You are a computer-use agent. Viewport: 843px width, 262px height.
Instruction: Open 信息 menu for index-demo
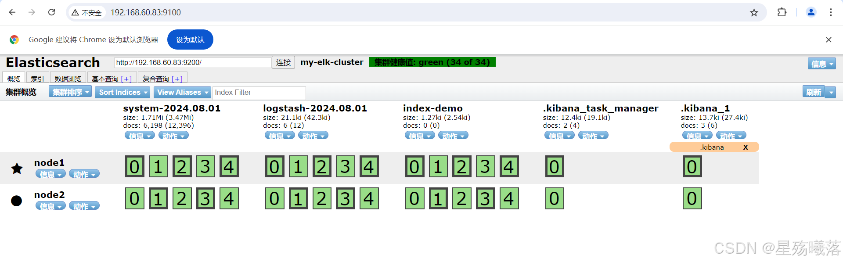point(420,136)
